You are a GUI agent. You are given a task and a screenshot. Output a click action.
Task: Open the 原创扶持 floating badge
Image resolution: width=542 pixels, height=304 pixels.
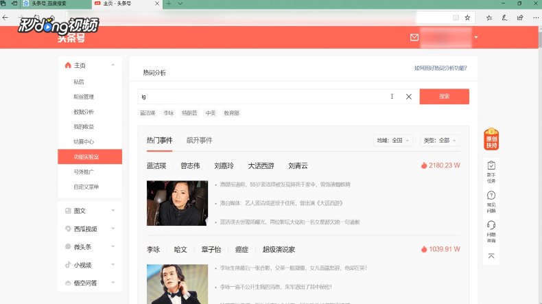click(x=491, y=139)
